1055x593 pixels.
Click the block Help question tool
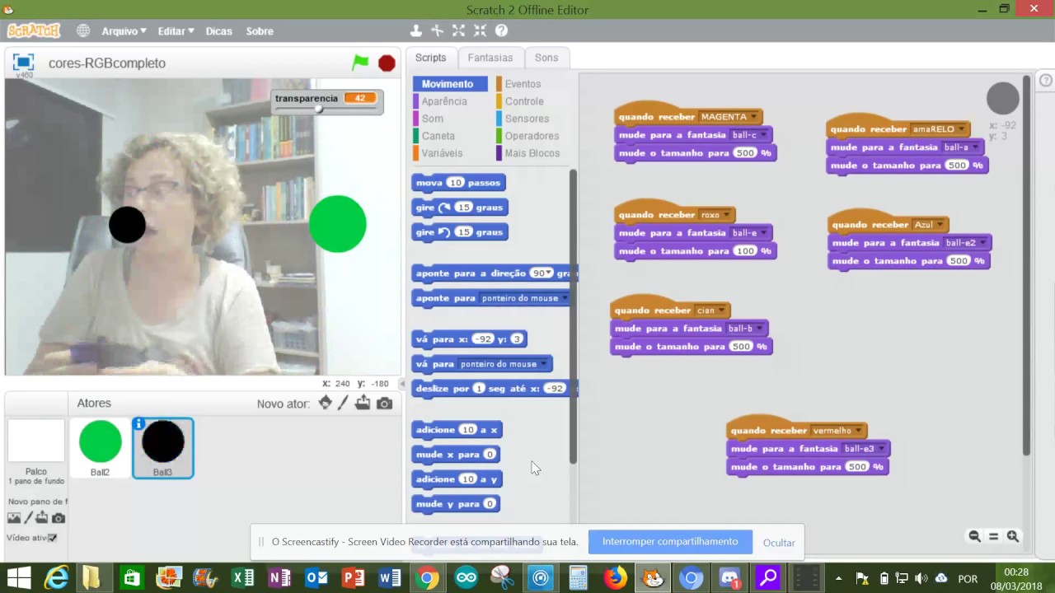(x=501, y=30)
